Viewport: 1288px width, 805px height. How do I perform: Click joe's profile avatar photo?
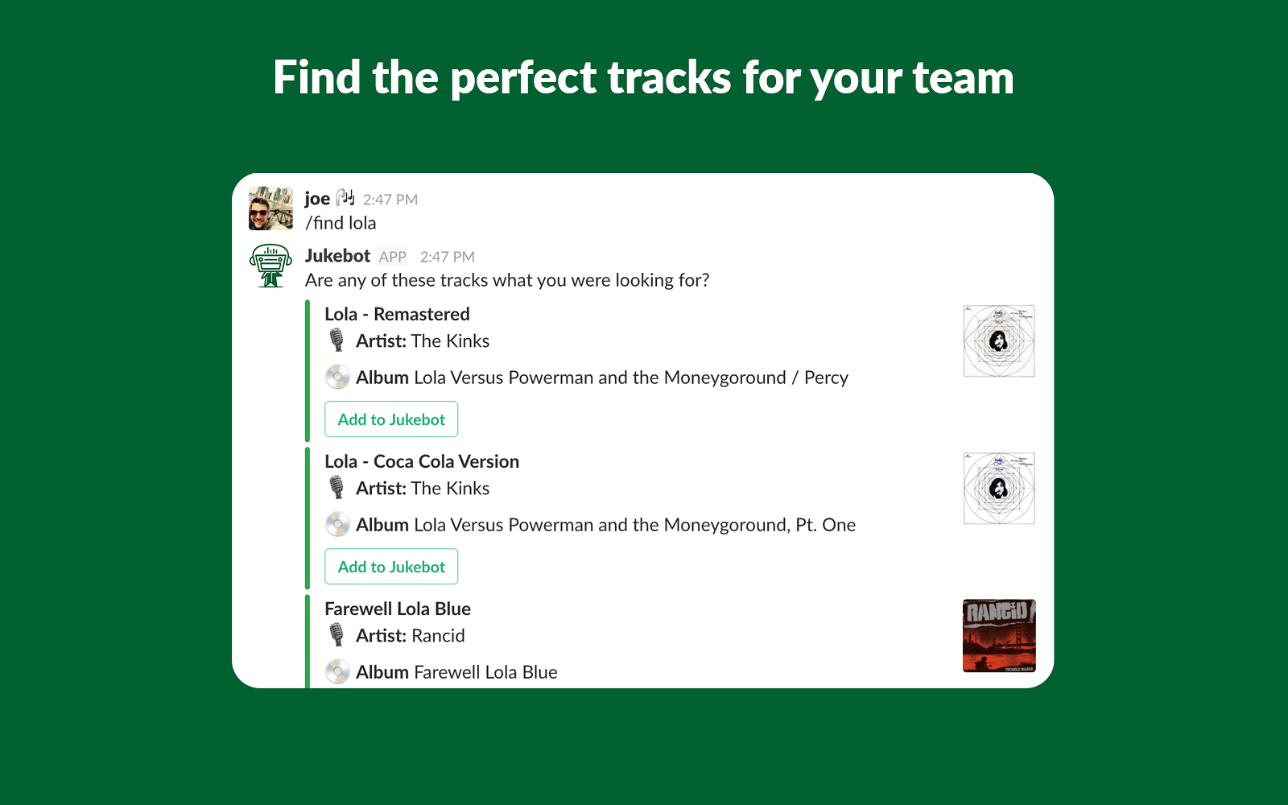[x=271, y=208]
